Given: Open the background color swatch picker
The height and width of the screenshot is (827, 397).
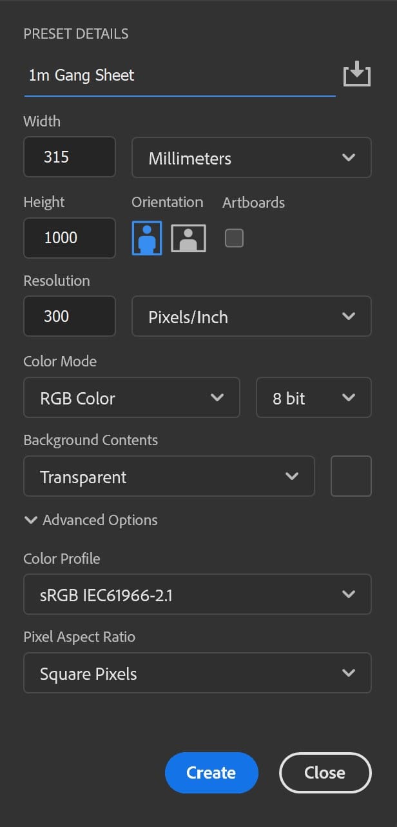Looking at the screenshot, I should [x=351, y=476].
